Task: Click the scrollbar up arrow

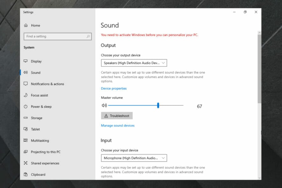Action: tap(259, 33)
